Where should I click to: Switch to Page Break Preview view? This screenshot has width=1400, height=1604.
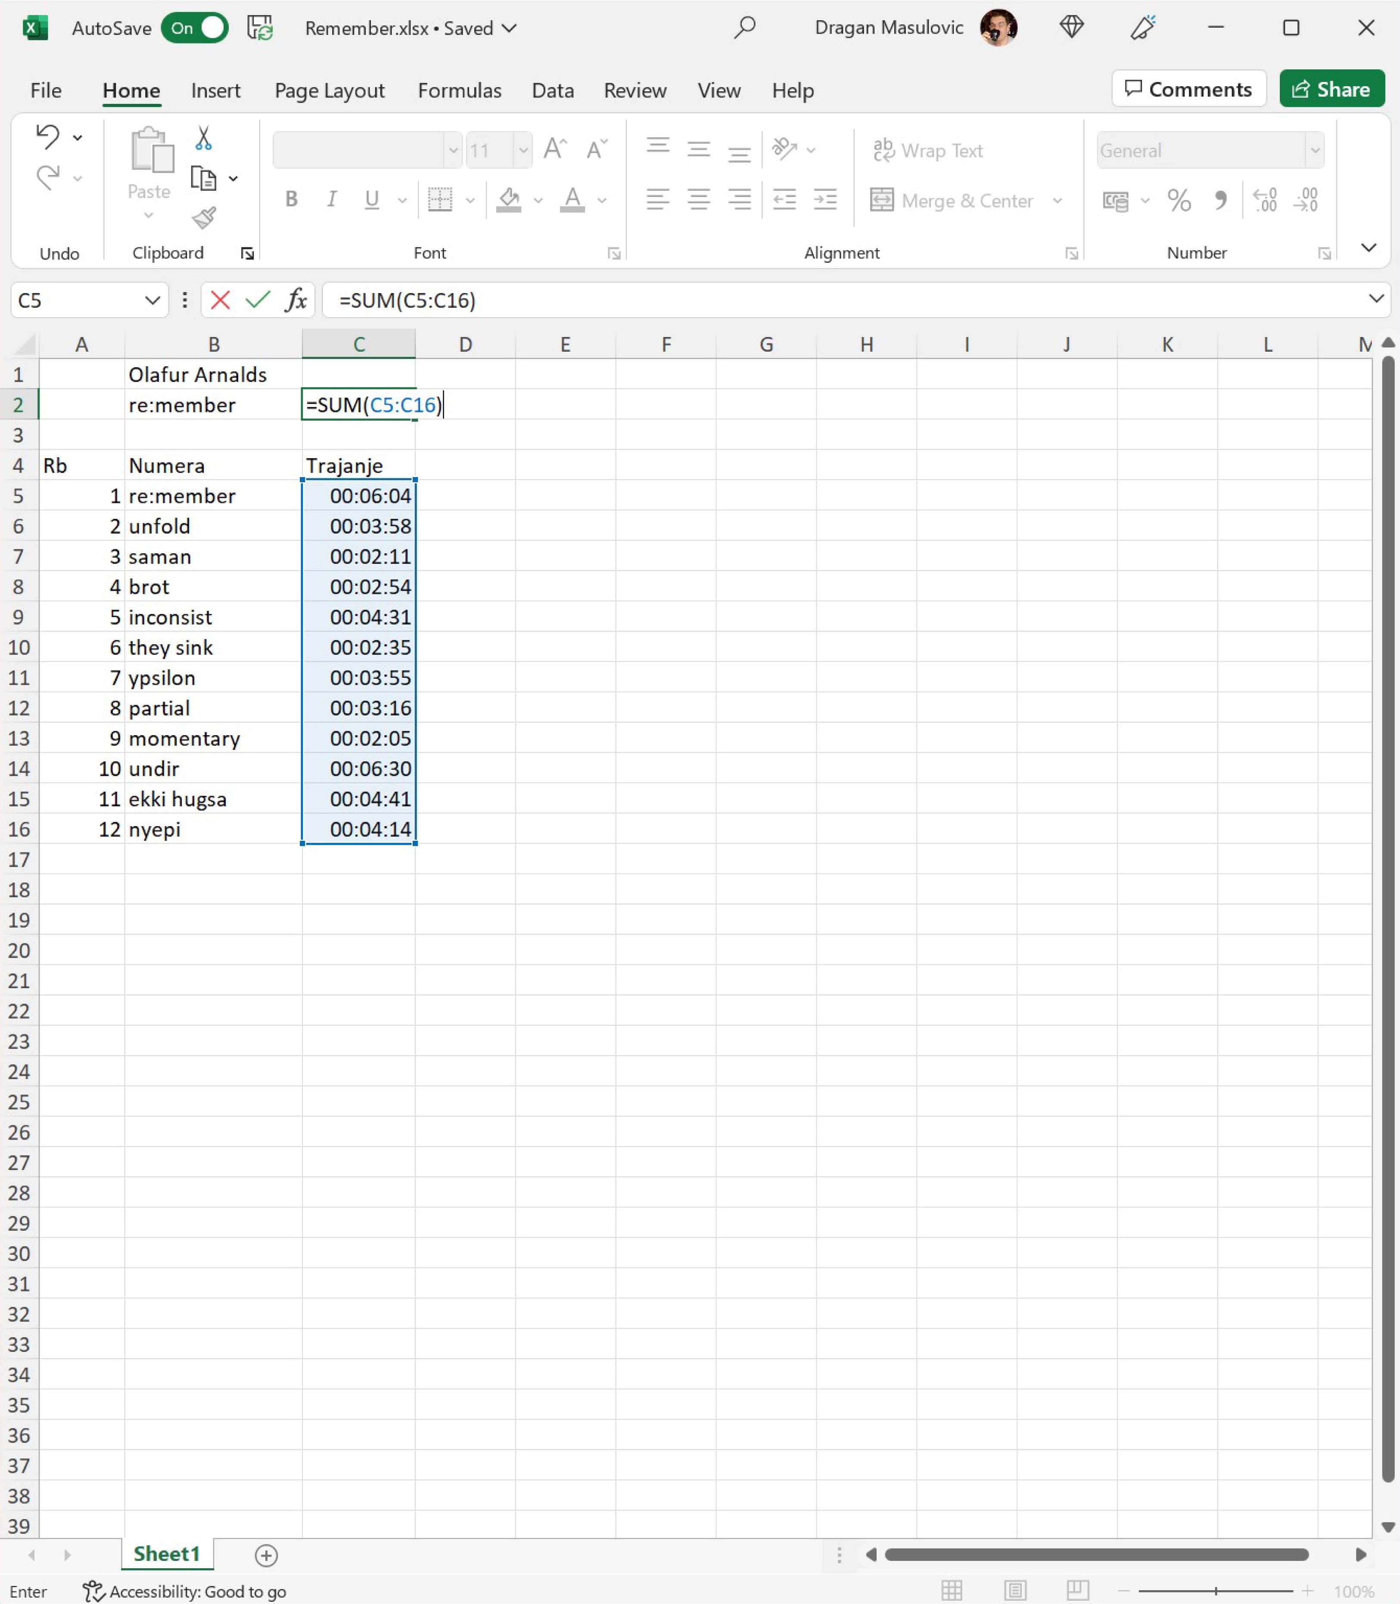pos(1077,1591)
